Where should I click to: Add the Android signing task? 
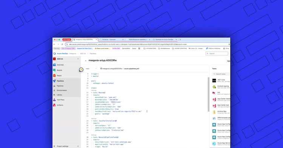coord(221,87)
